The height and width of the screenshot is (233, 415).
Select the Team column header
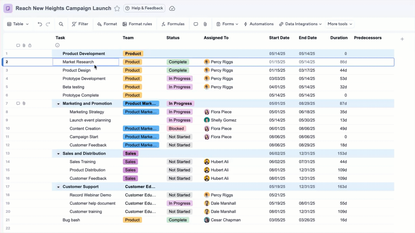(x=128, y=38)
